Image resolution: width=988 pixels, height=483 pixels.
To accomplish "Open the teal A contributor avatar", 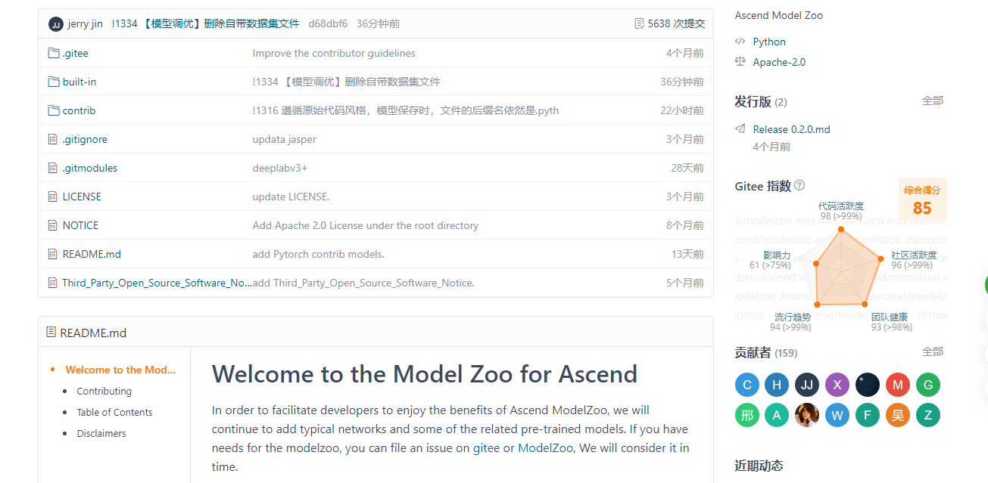I will pos(777,415).
